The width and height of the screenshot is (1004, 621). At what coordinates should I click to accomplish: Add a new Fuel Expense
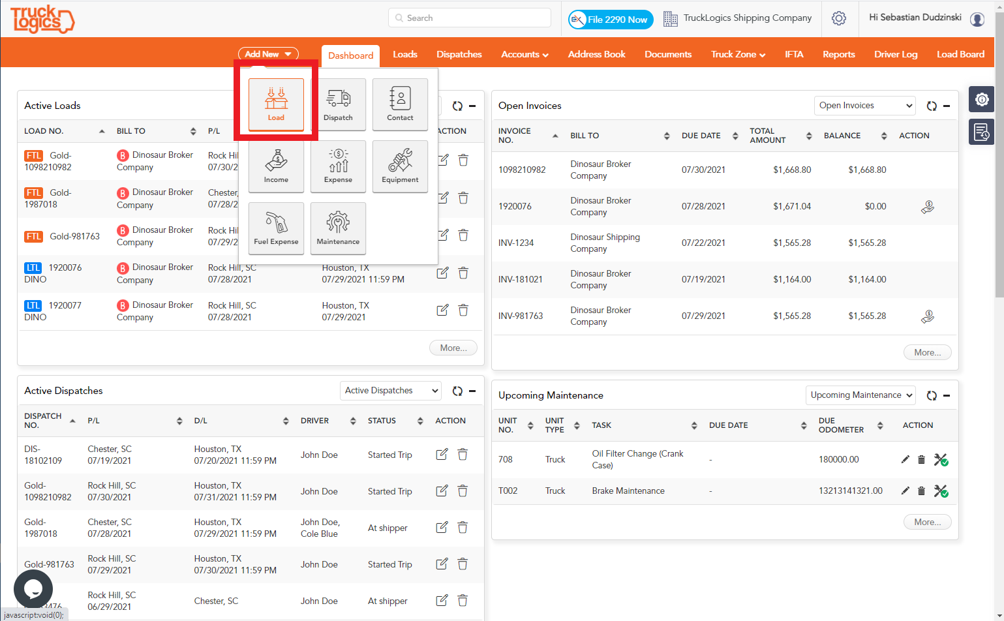click(x=276, y=228)
